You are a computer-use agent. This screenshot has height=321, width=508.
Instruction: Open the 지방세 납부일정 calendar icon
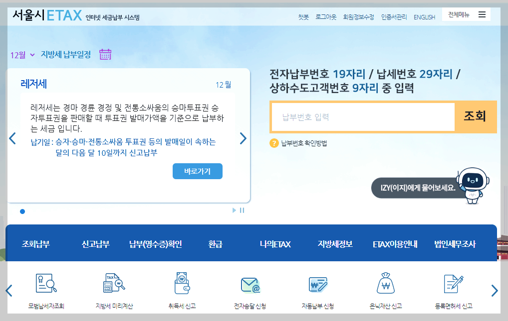click(x=105, y=55)
